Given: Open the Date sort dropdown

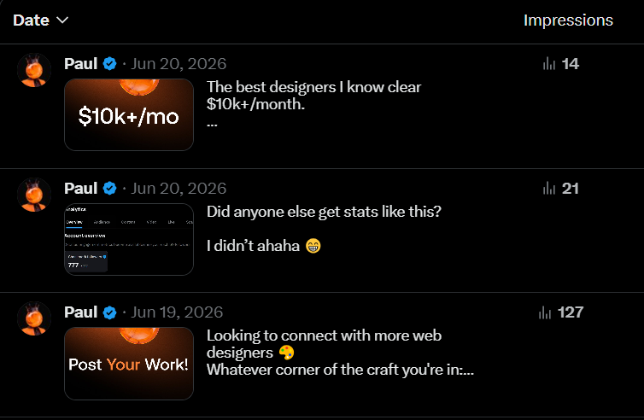Looking at the screenshot, I should (40, 20).
